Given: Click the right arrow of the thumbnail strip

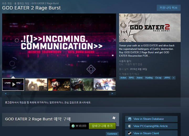Looking at the screenshot, I should click(112, 93).
